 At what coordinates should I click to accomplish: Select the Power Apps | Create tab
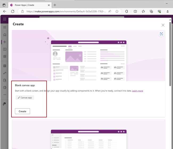coord(30,5)
